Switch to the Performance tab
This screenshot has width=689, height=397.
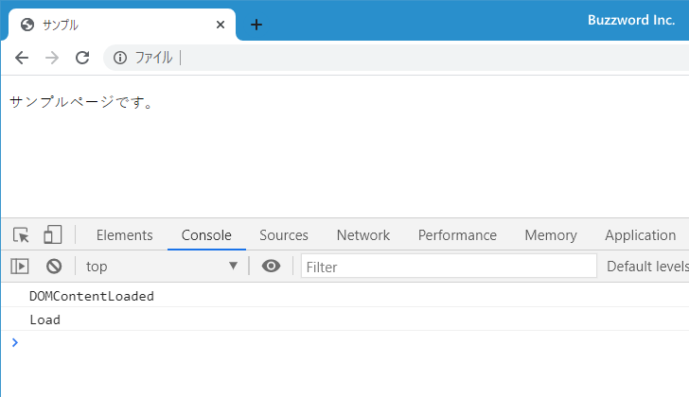pos(457,235)
